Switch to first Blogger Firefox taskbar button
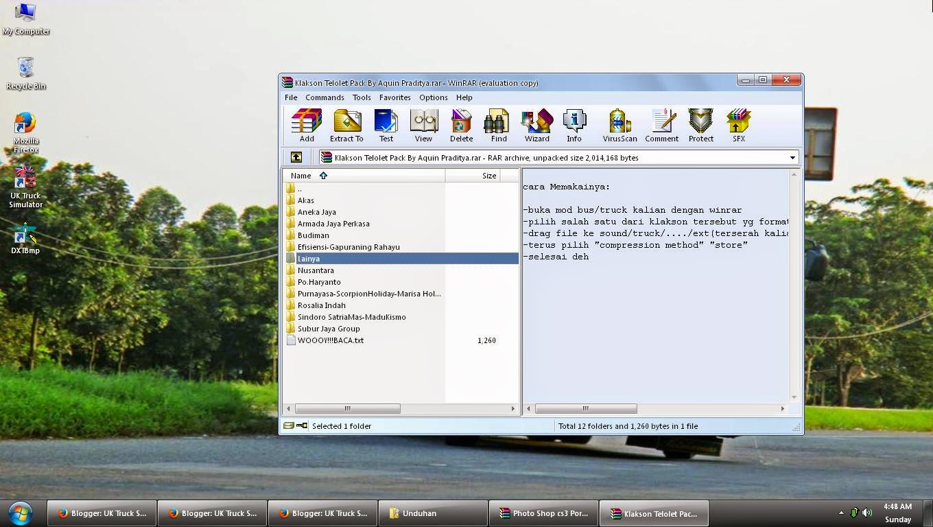 click(x=102, y=513)
